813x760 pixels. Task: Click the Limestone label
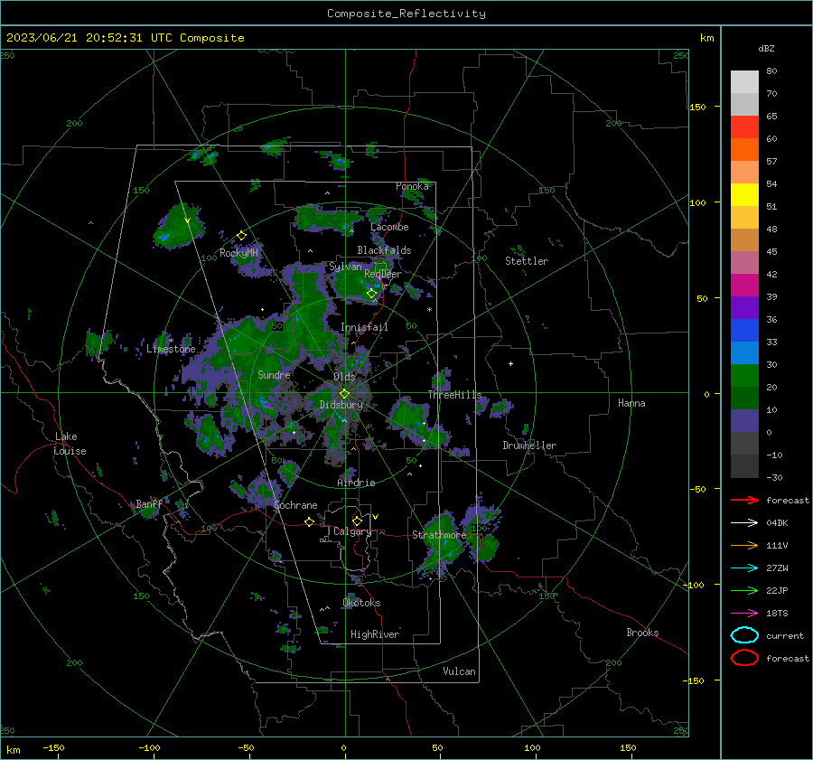click(x=171, y=349)
